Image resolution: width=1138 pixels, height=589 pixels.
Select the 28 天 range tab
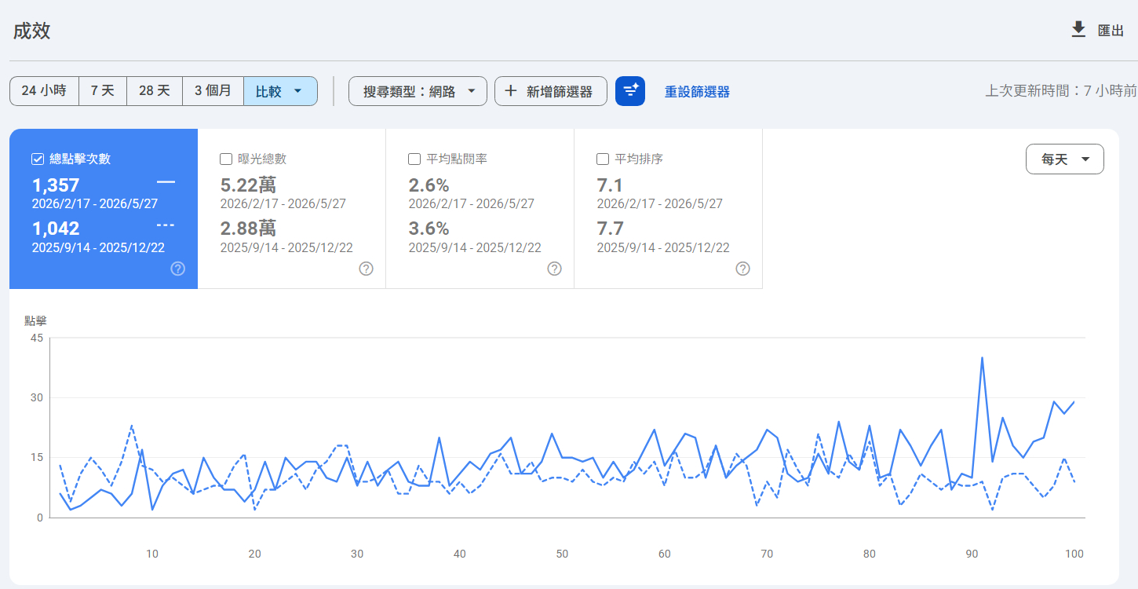coord(155,91)
